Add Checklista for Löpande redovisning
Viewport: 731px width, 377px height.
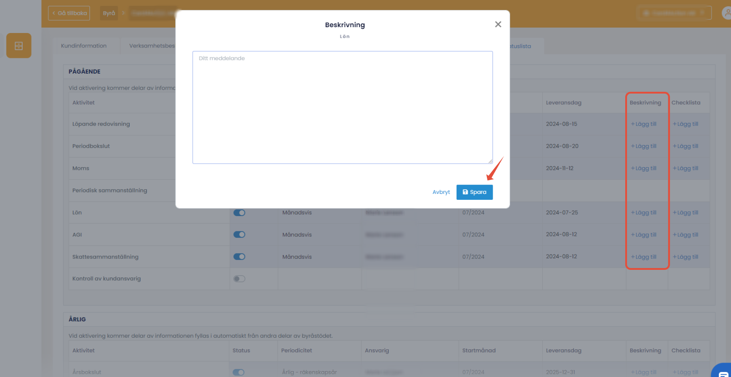pos(685,124)
